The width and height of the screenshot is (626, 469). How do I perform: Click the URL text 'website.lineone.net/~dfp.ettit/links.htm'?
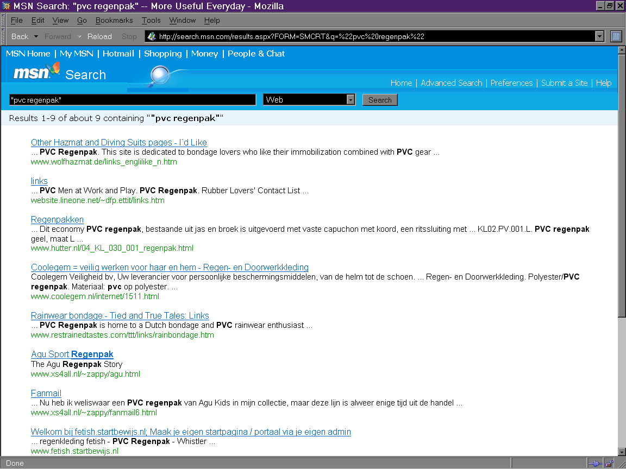[98, 200]
